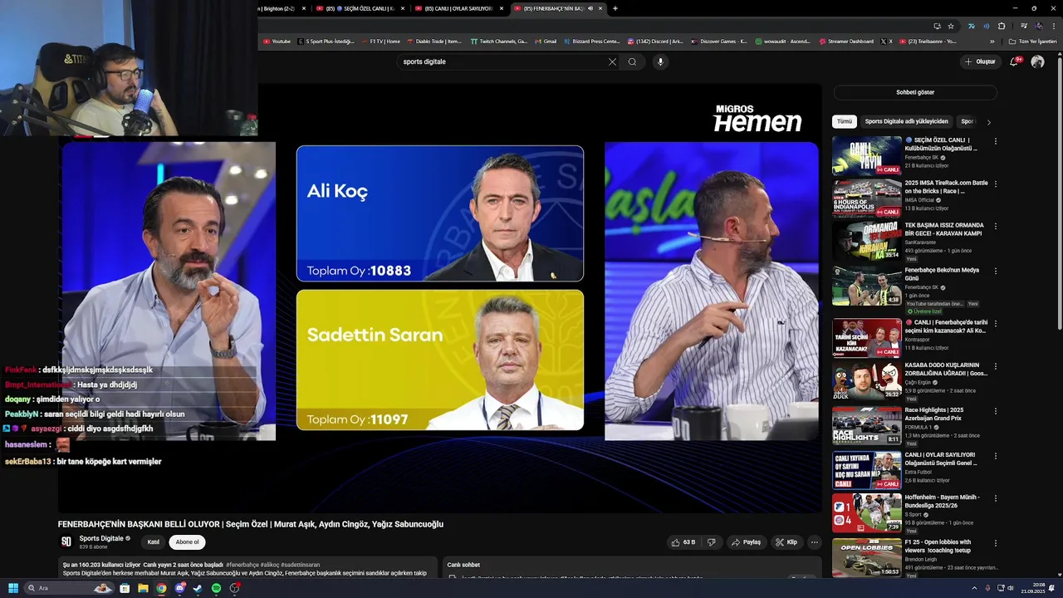Open the Gmail bookmark
The image size is (1063, 598).
pos(545,41)
